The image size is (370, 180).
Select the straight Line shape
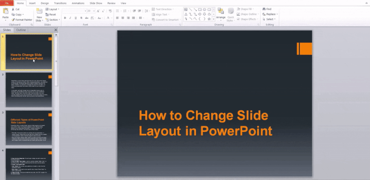pyautogui.click(x=191, y=10)
